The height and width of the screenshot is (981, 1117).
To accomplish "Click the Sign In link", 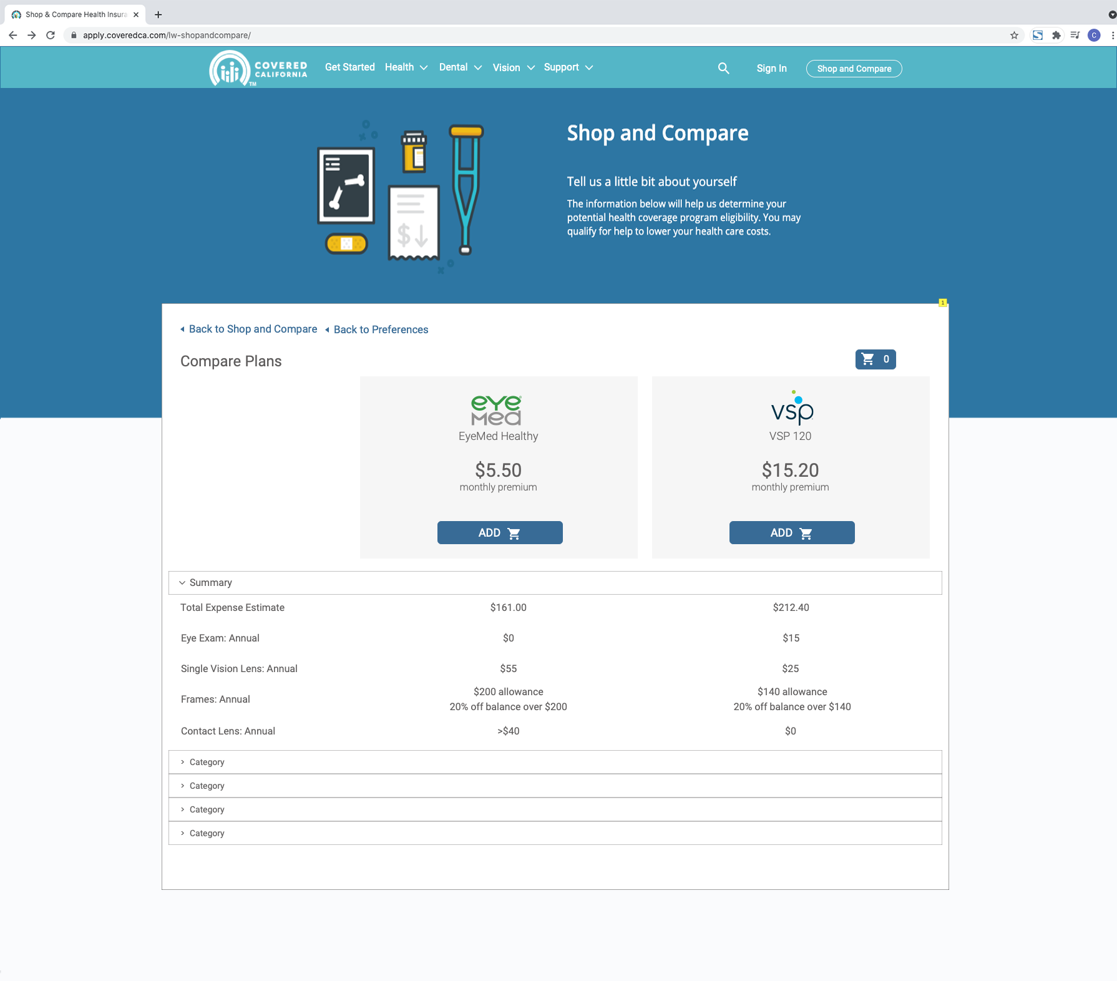I will (771, 69).
